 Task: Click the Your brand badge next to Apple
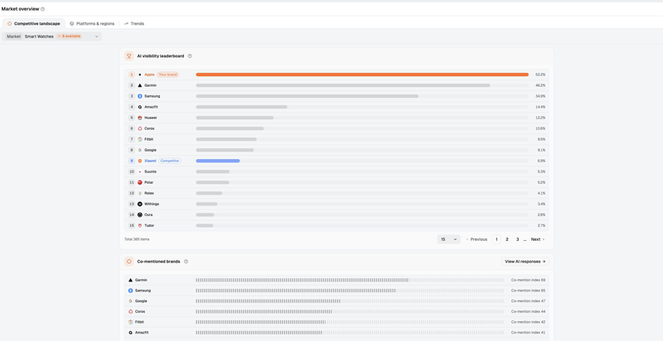pyautogui.click(x=168, y=74)
